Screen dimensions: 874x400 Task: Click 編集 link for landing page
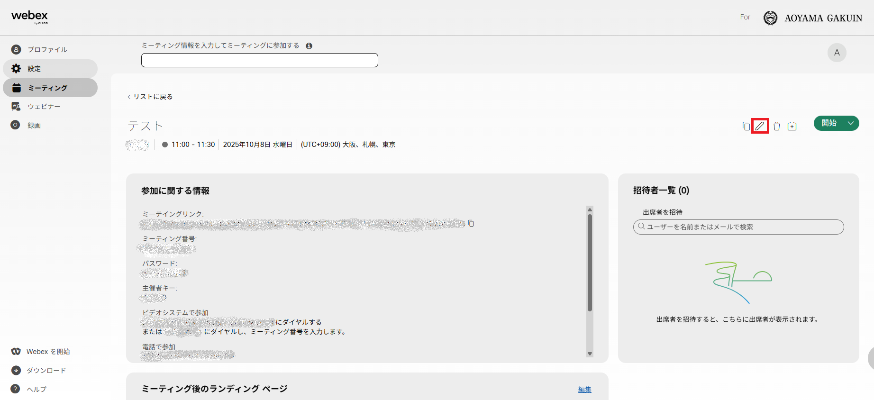(x=584, y=390)
